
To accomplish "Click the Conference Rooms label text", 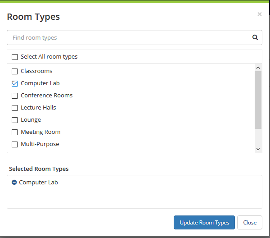I will coord(46,96).
